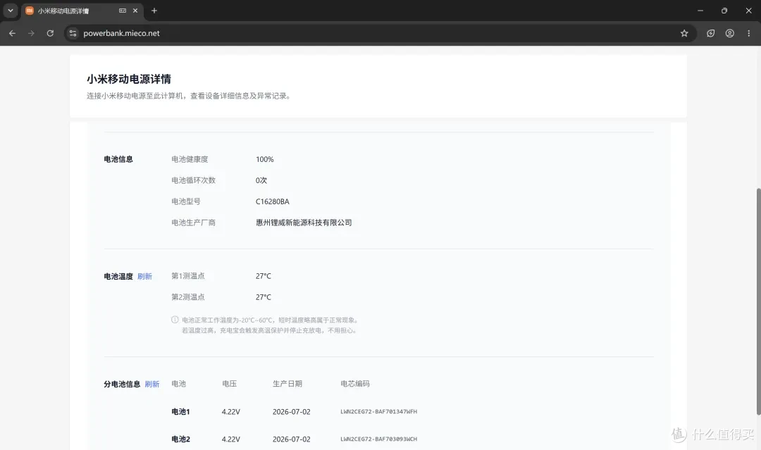Open the browser extension icon beside the star
This screenshot has height=450, width=761.
point(710,34)
